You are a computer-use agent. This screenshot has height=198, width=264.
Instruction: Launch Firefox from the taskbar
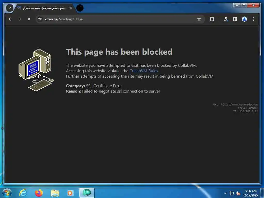pos(39,193)
